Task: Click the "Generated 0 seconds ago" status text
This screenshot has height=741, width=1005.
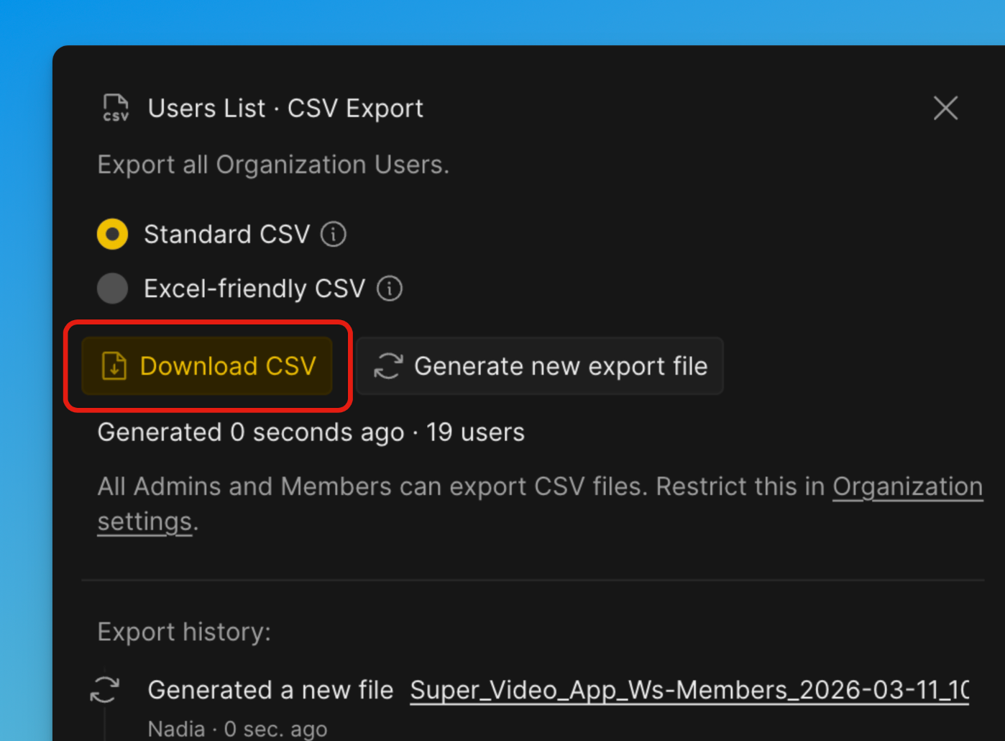Action: tap(250, 432)
